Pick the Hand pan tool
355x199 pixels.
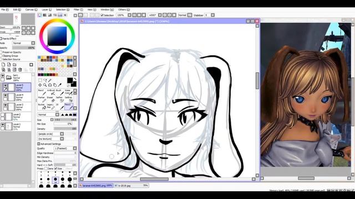[x=54, y=85]
